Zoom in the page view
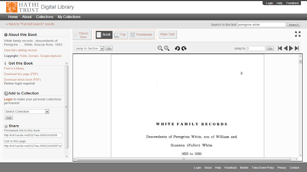307x172 pixels. [x=166, y=48]
